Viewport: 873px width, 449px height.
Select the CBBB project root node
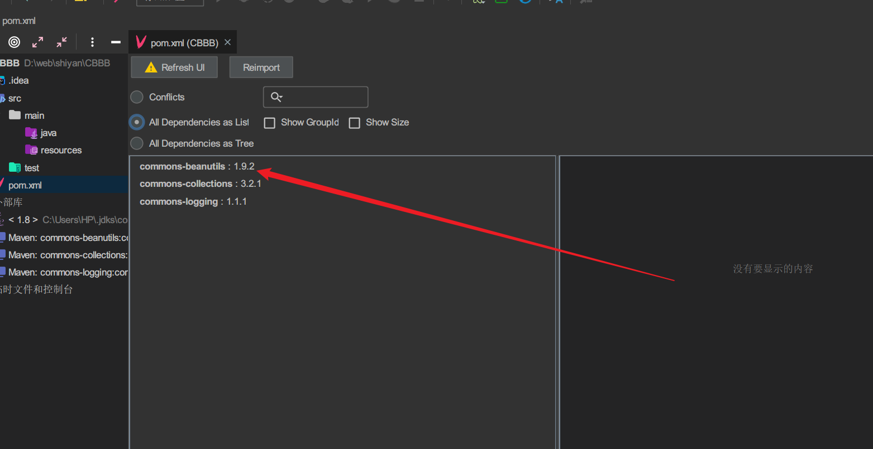[x=55, y=63]
